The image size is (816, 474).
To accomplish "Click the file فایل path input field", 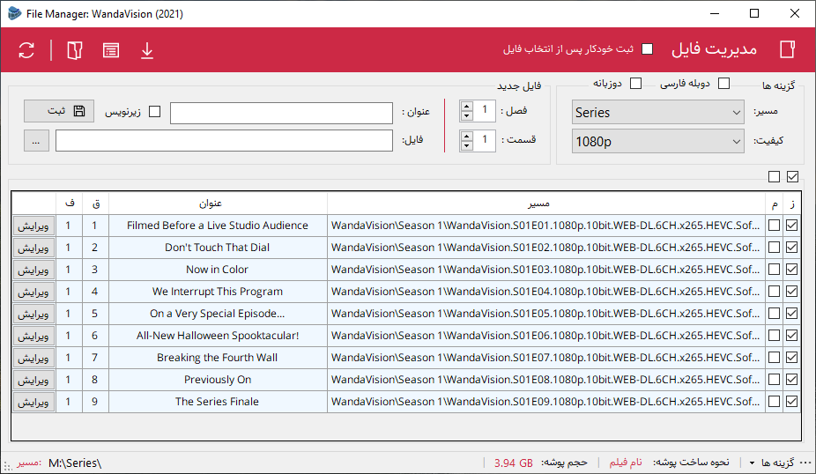I will click(x=225, y=140).
